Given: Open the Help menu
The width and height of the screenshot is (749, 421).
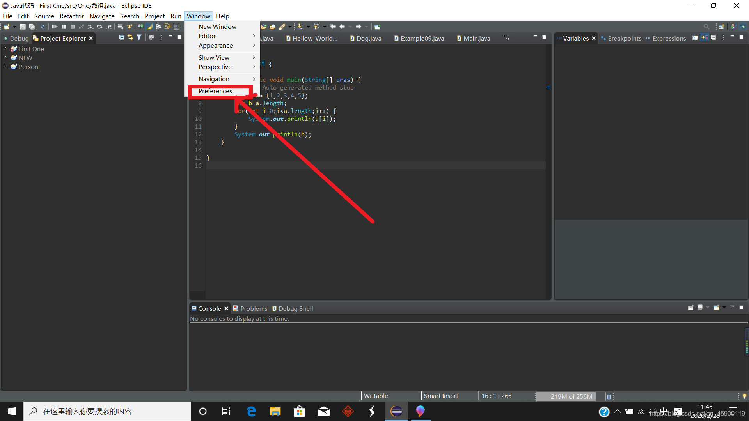Looking at the screenshot, I should tap(222, 16).
